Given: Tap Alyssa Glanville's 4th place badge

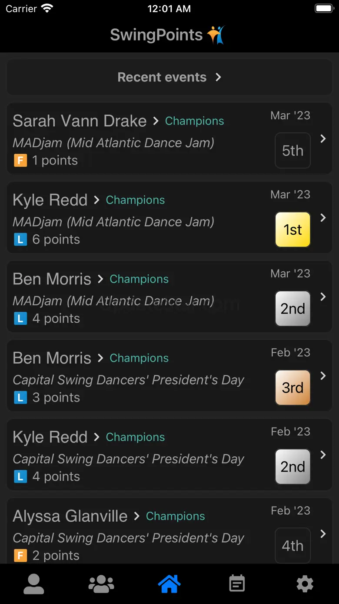Looking at the screenshot, I should [292, 546].
